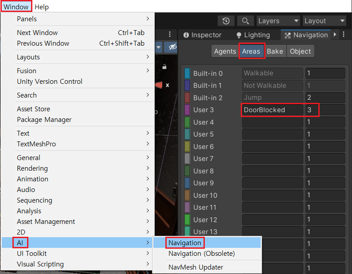Toggle hidden objects visibility eye icon
Image resolution: width=352 pixels, height=274 pixels.
[x=172, y=47]
